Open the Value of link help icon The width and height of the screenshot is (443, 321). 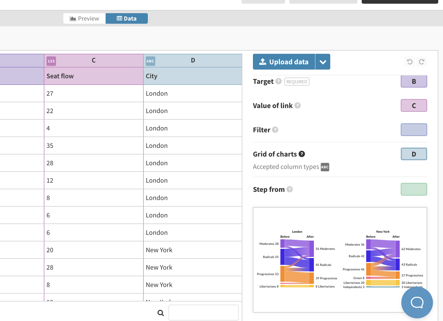point(298,105)
